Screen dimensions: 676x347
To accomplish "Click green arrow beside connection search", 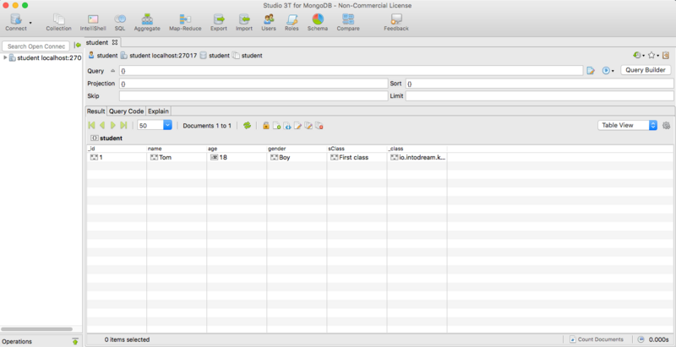I will [78, 46].
